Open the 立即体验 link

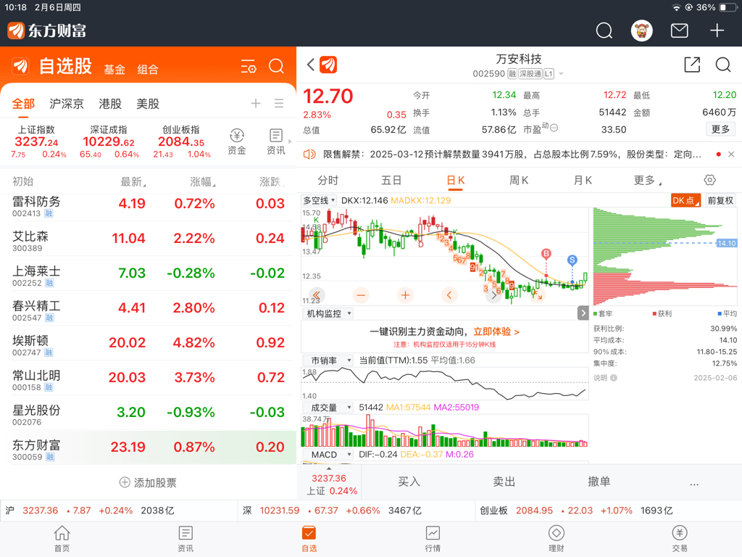click(x=496, y=332)
